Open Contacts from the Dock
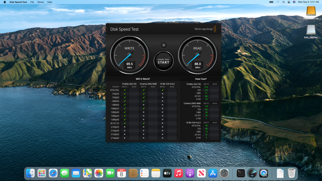 click(x=133, y=173)
